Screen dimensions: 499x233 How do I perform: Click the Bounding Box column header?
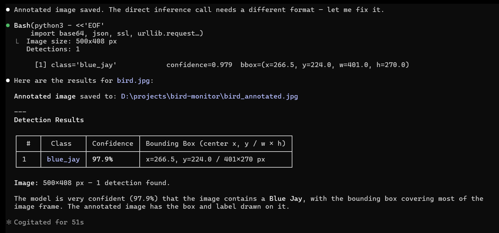click(x=216, y=144)
